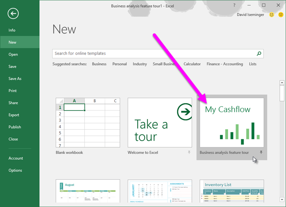Click the Blank workbook label

click(x=69, y=152)
